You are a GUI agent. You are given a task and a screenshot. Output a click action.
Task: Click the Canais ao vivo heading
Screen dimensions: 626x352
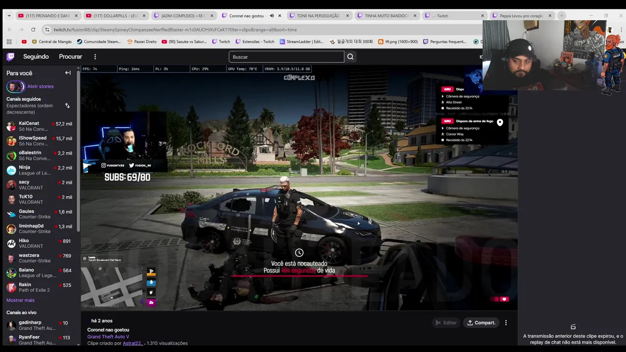pyautogui.click(x=22, y=312)
